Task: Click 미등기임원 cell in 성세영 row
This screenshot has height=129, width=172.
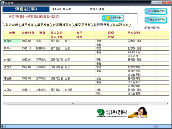Action: point(57,60)
